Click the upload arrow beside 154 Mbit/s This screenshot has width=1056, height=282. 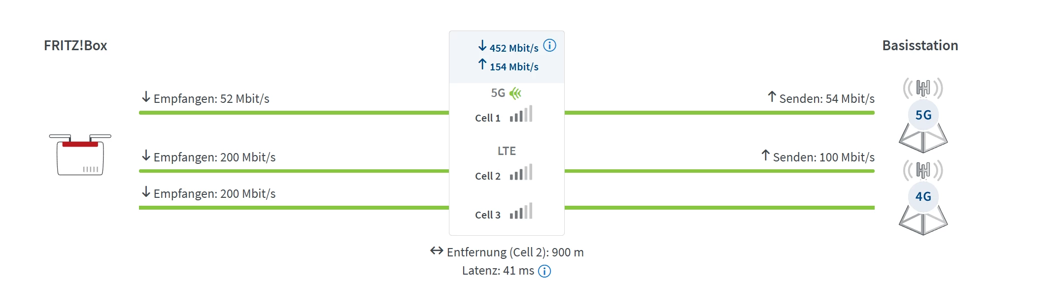pos(482,64)
